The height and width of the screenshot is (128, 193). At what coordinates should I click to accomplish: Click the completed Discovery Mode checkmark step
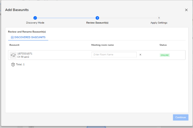[x=35, y=18]
